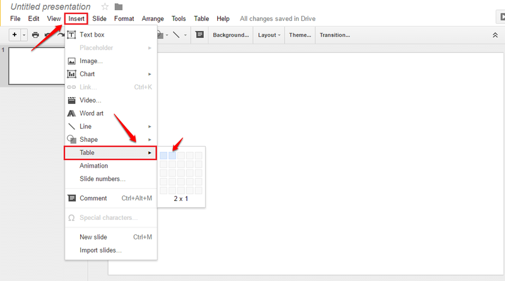The image size is (505, 281).
Task: Expand the Line submenu arrow
Action: [150, 127]
